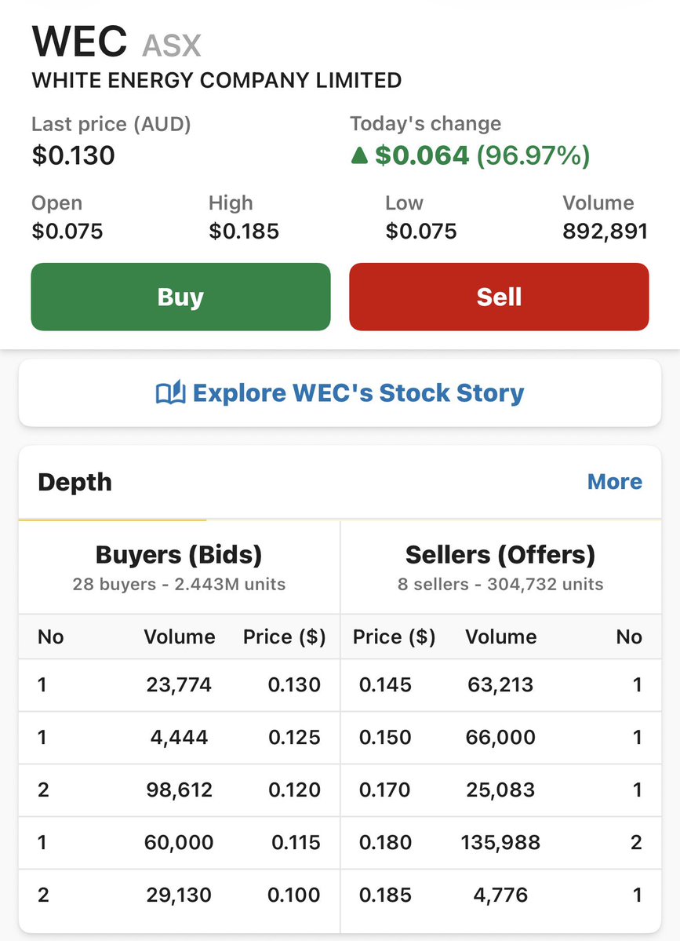Click the WEC ticker symbol
Viewport: 680px width, 941px height.
[79, 42]
